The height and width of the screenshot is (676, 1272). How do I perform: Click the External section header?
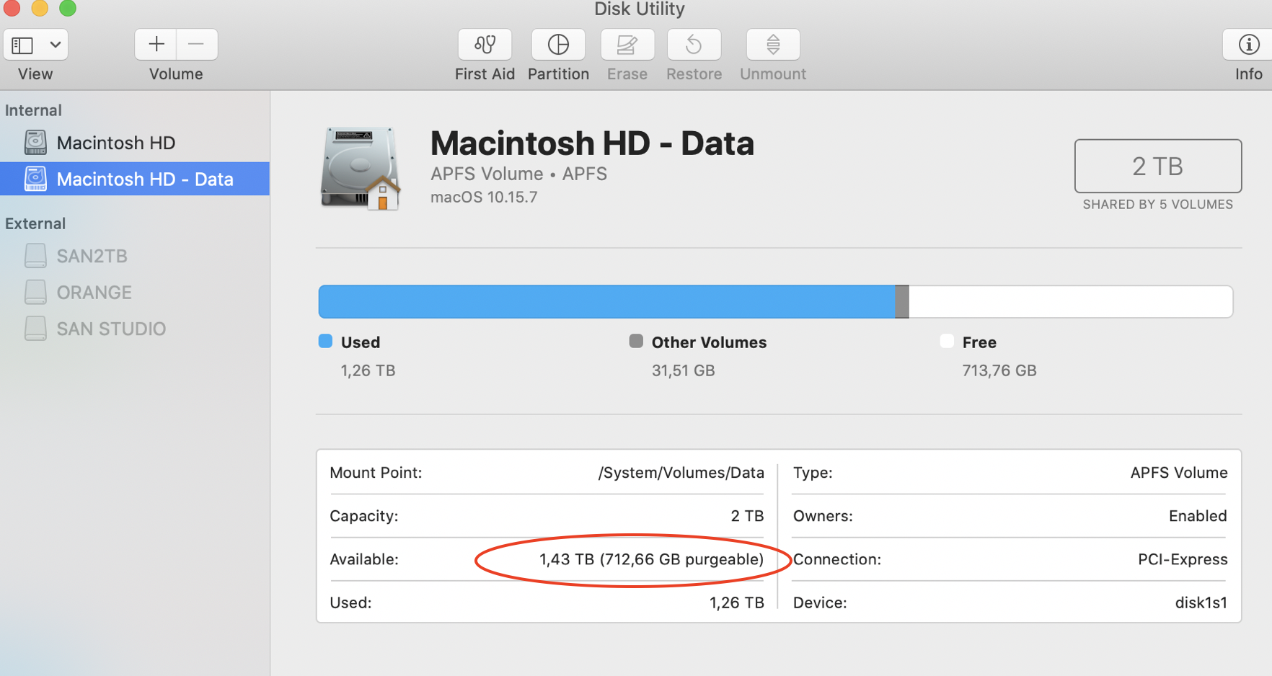point(35,223)
